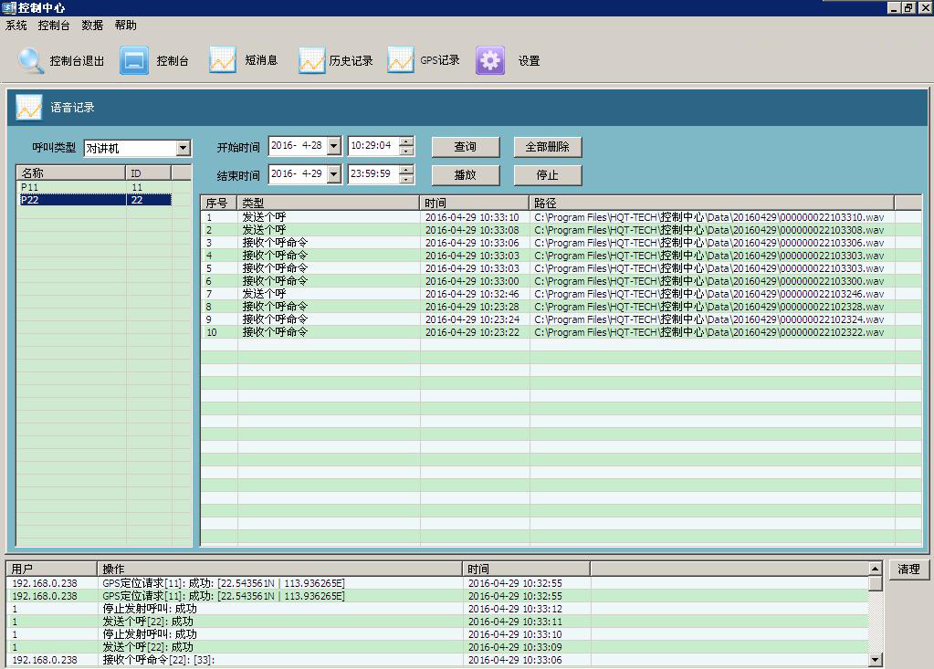
Task: Decrease the start time 10:29:04 with down arrow
Action: point(406,150)
